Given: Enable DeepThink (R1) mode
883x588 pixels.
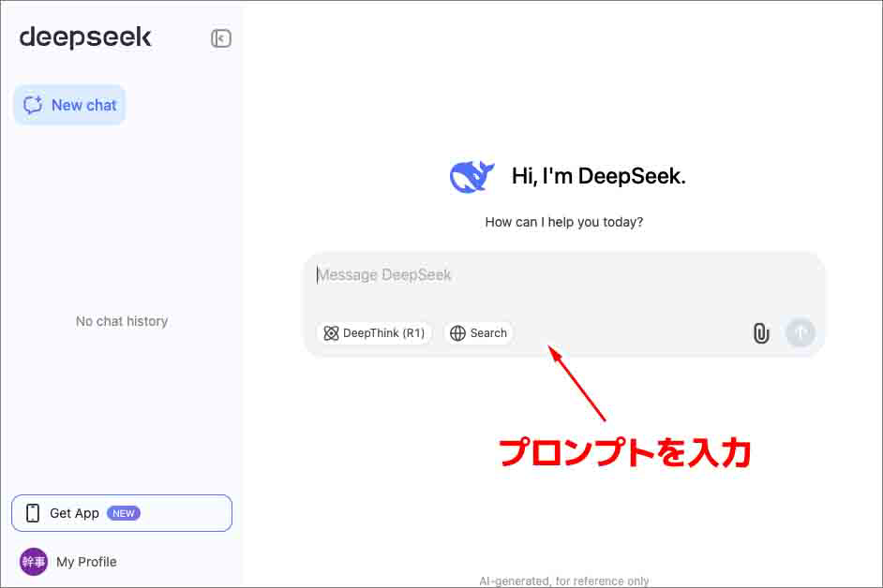Looking at the screenshot, I should (x=374, y=333).
